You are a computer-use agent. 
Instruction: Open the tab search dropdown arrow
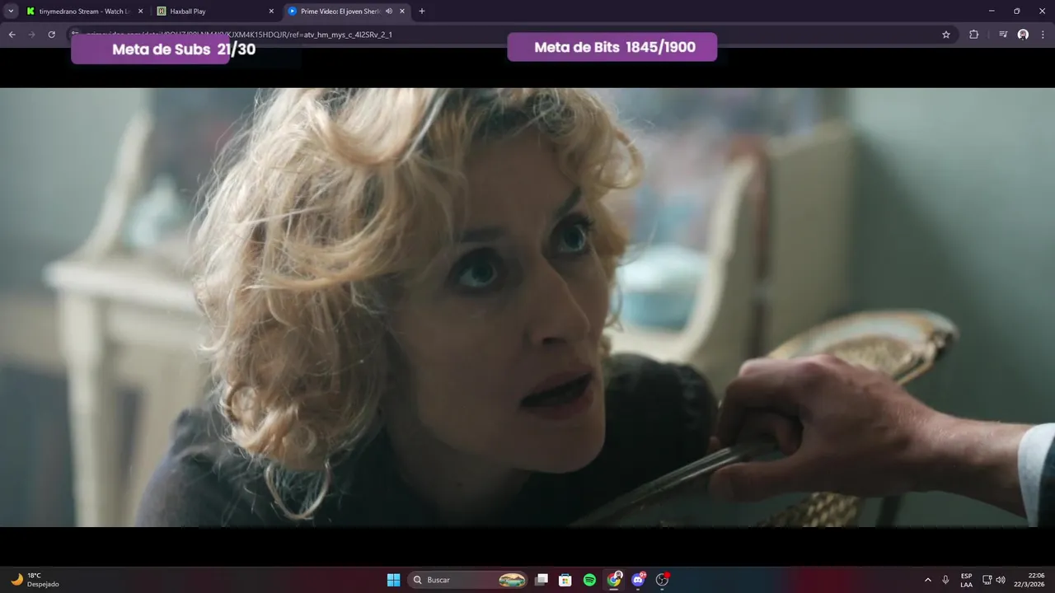pos(11,11)
